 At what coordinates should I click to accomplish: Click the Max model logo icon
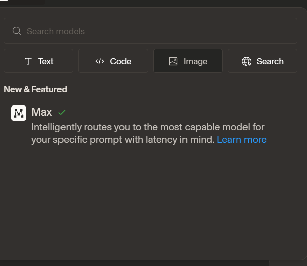pyautogui.click(x=19, y=113)
